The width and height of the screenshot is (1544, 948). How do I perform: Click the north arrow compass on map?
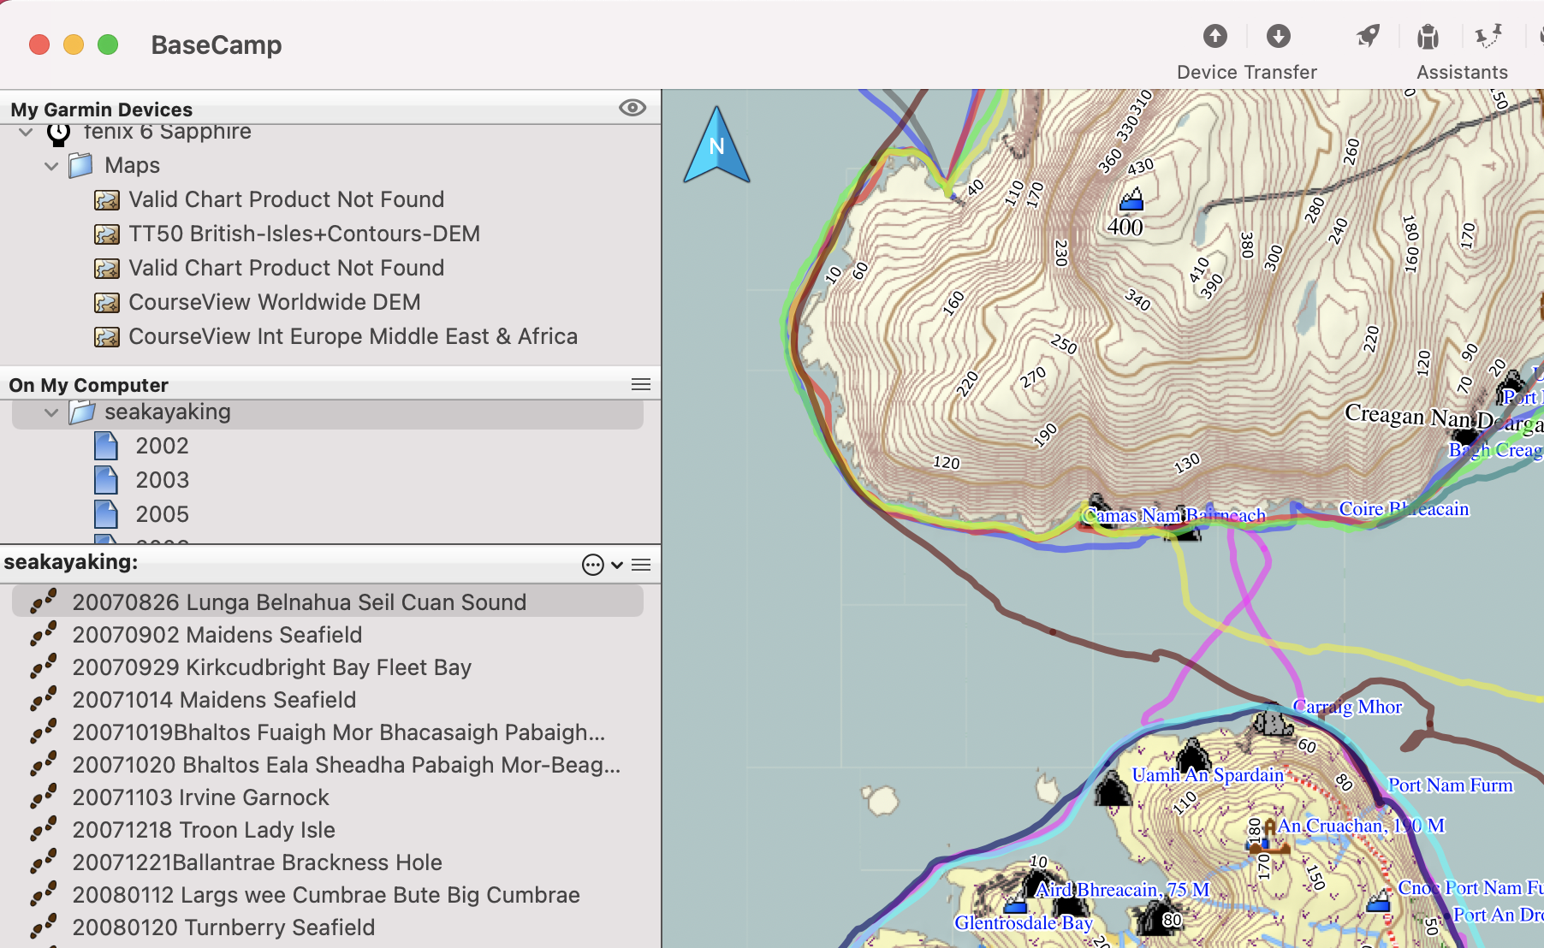pyautogui.click(x=716, y=145)
